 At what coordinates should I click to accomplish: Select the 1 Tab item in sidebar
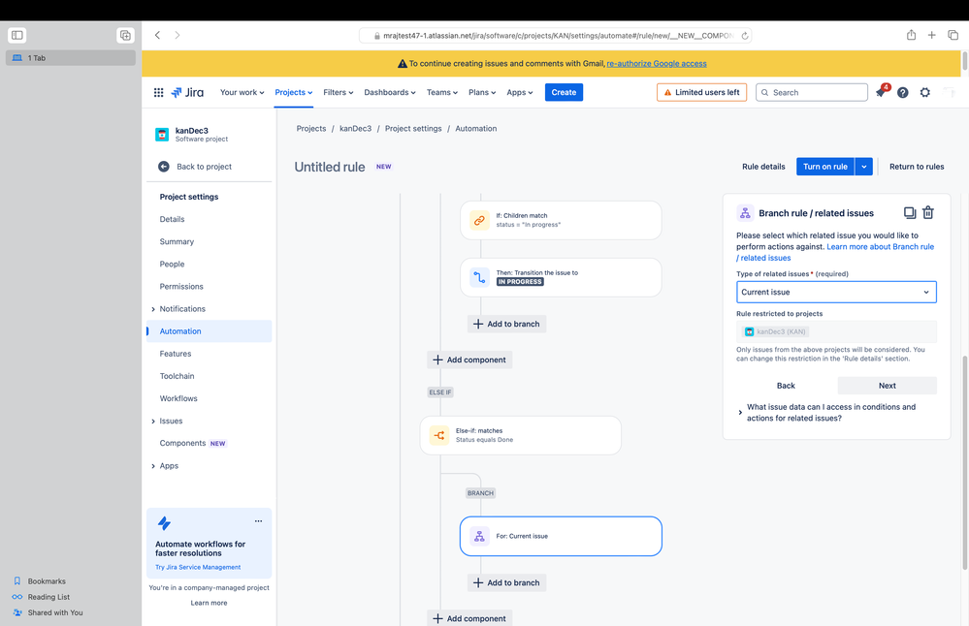click(71, 58)
